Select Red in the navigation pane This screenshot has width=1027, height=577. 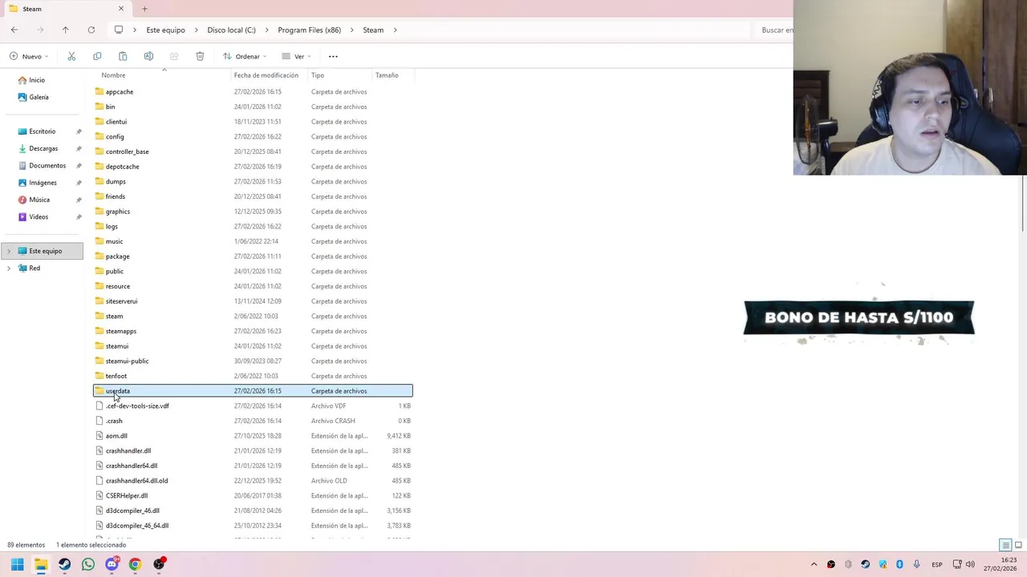[35, 268]
